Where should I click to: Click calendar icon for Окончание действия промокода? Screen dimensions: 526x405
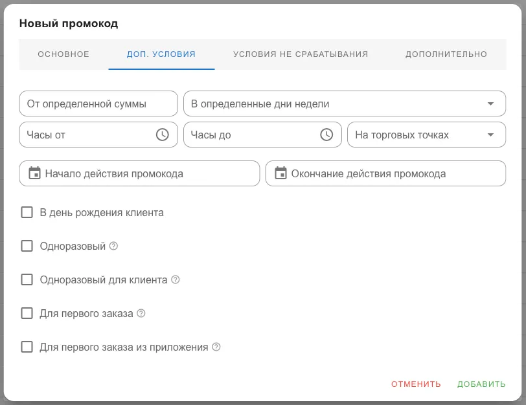pyautogui.click(x=280, y=173)
